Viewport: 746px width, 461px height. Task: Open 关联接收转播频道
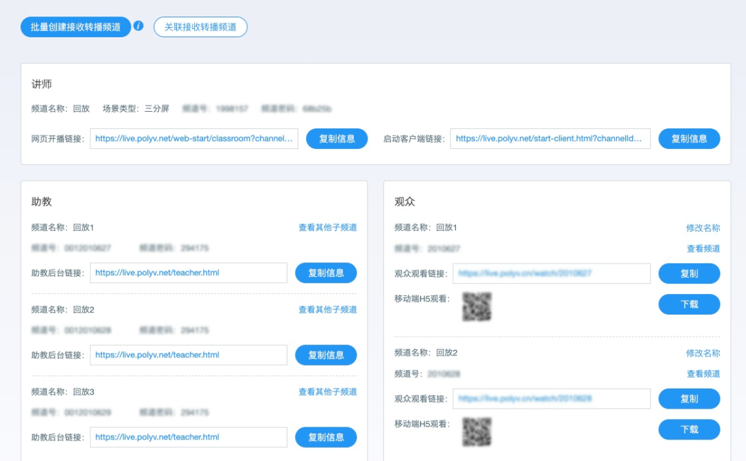[200, 27]
